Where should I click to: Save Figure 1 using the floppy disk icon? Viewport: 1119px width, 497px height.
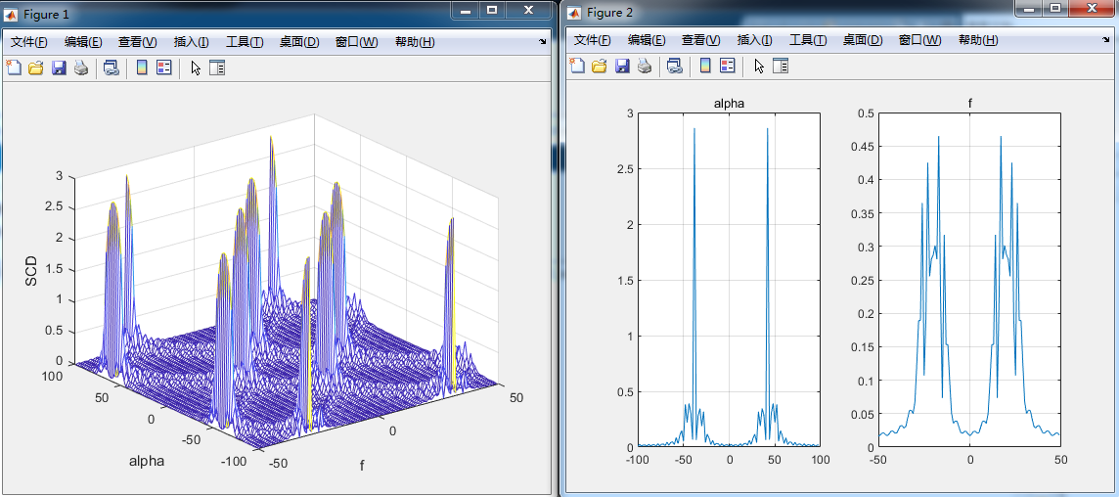tap(59, 68)
